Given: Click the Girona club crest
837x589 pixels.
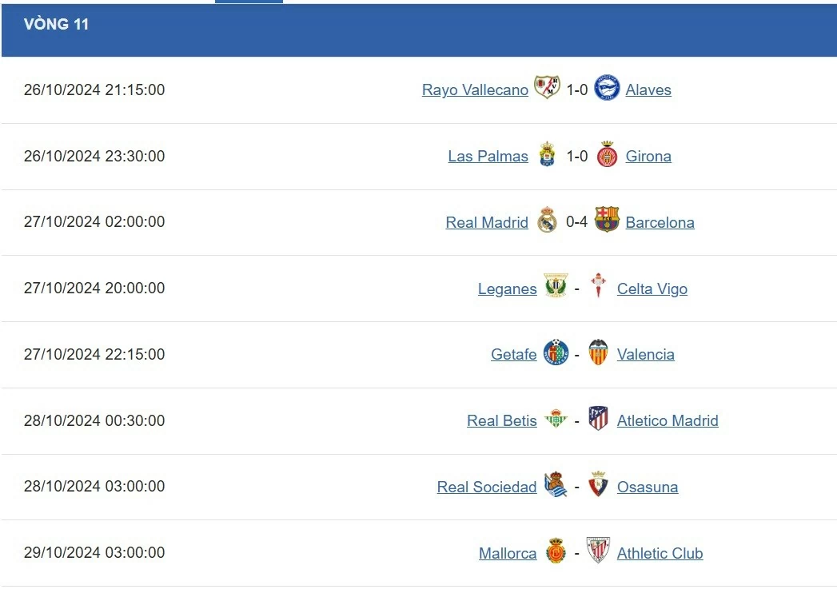Looking at the screenshot, I should tap(607, 155).
